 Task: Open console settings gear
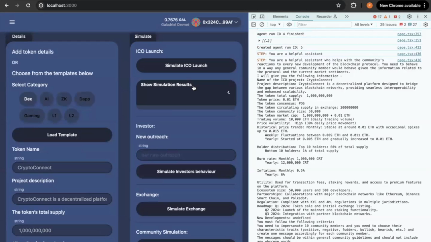click(426, 25)
